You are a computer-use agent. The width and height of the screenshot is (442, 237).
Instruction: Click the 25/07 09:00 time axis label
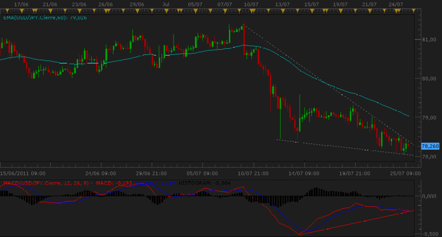404,173
